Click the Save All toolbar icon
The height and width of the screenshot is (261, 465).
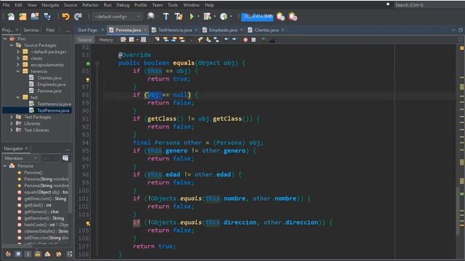(x=47, y=17)
